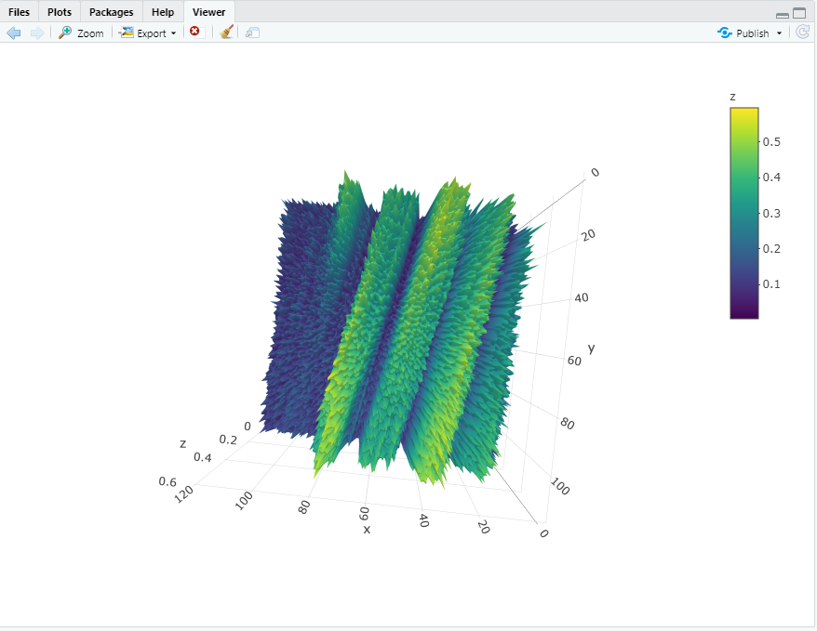
Task: Open the Help tab
Action: pyautogui.click(x=162, y=12)
